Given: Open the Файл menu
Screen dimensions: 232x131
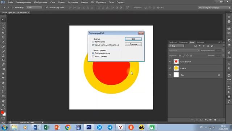Looking at the screenshot, I should (x=10, y=3).
